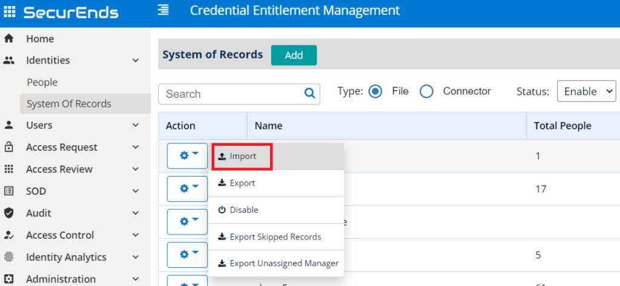Click the Access Review grid icon
620x286 pixels.
8,169
